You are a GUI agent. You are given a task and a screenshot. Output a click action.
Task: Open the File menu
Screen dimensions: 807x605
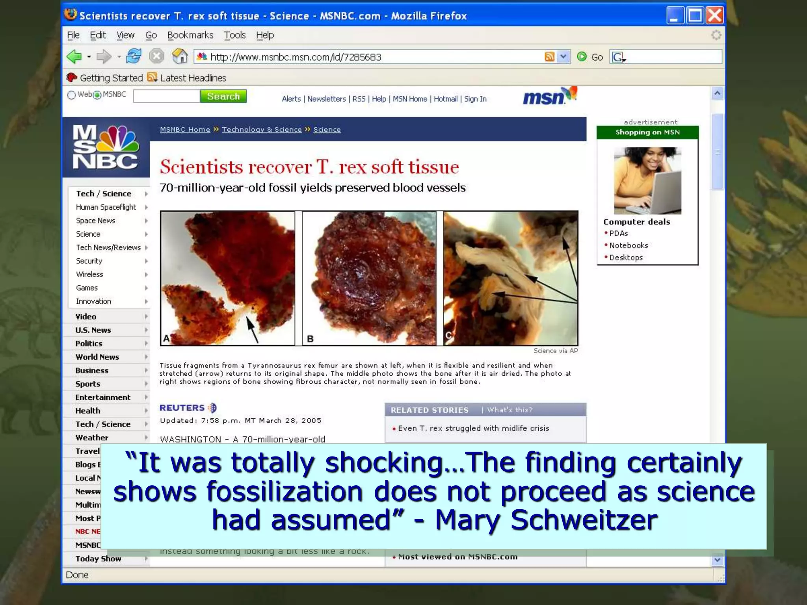(73, 35)
